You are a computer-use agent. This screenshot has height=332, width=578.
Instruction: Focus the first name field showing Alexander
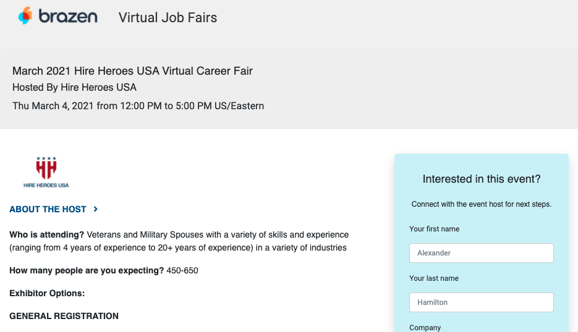[482, 253]
